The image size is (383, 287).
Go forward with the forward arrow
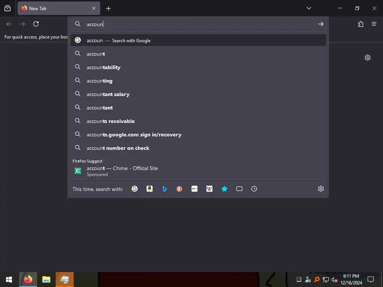tap(22, 24)
